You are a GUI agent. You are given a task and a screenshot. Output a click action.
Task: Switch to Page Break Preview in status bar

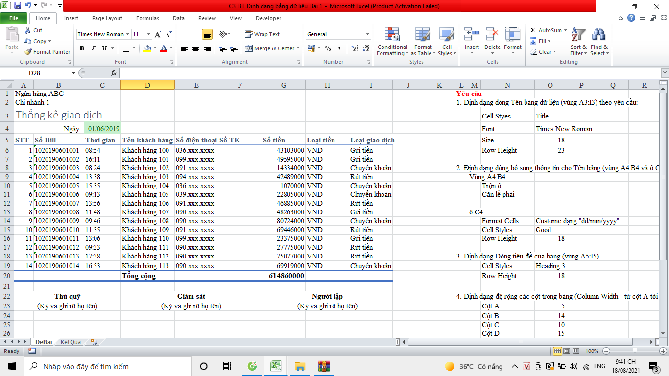pyautogui.click(x=575, y=351)
